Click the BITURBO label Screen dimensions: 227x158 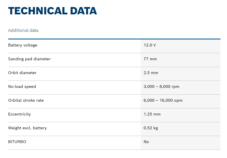(x=17, y=142)
